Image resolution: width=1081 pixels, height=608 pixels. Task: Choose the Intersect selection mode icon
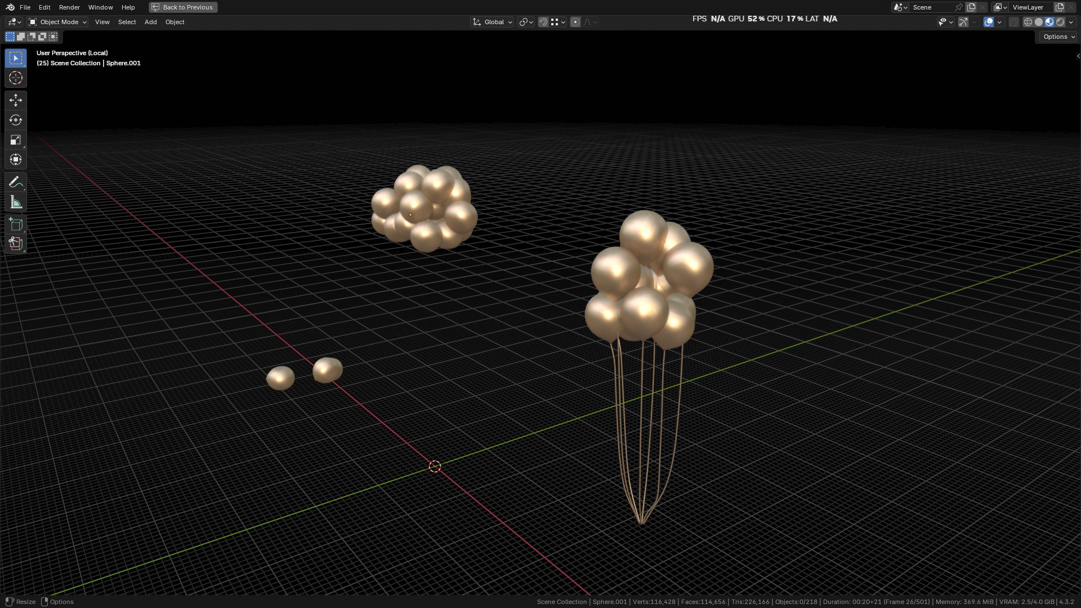(53, 37)
